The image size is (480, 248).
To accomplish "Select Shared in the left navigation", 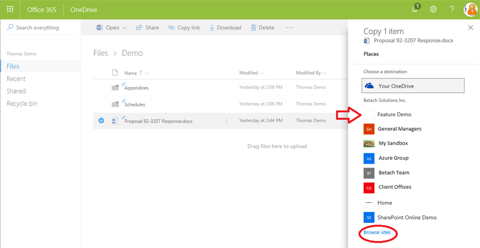I will pyautogui.click(x=16, y=91).
